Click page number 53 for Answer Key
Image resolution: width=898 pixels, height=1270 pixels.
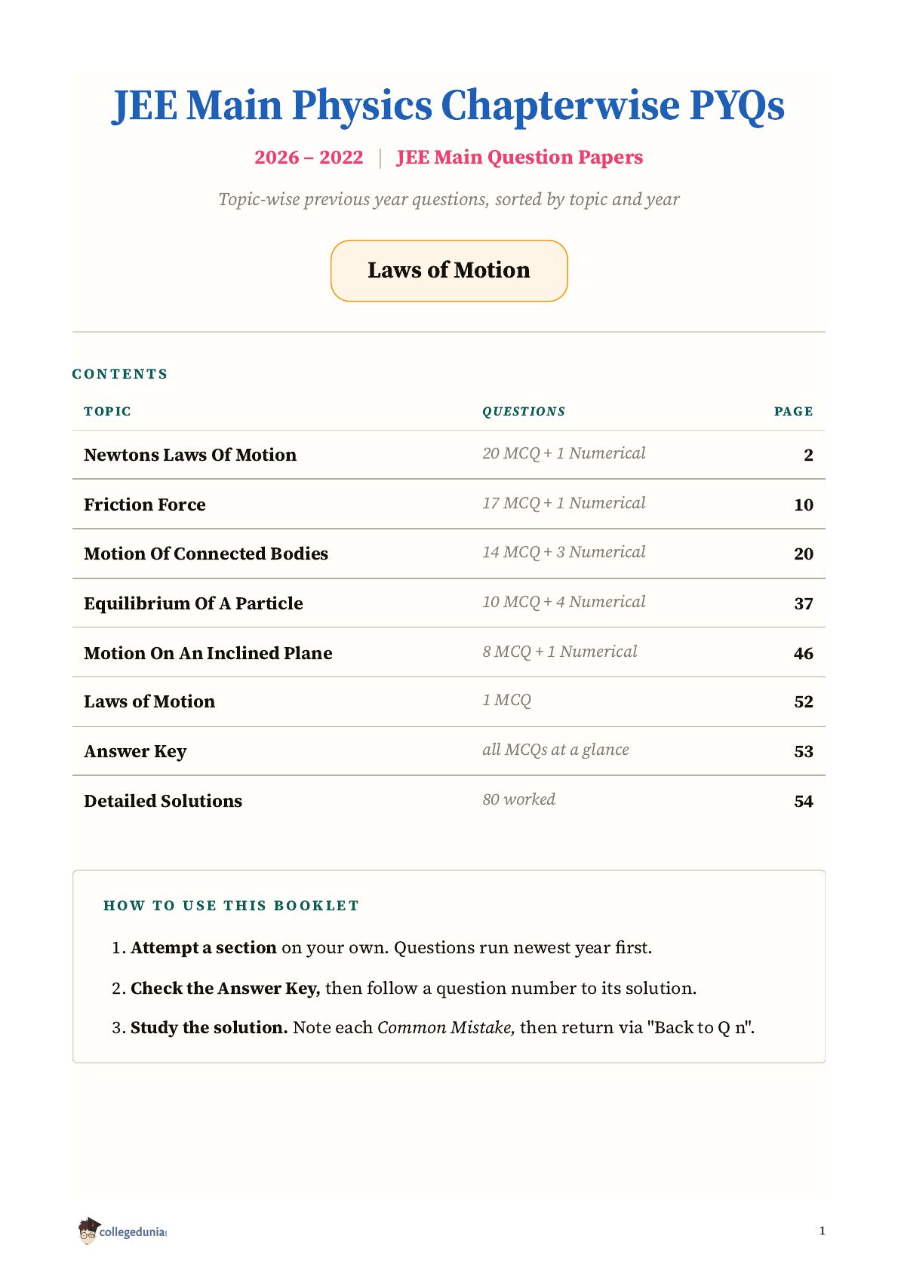(x=804, y=751)
